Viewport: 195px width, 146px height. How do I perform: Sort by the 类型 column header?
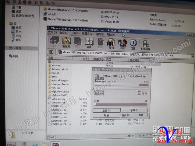click(x=117, y=60)
